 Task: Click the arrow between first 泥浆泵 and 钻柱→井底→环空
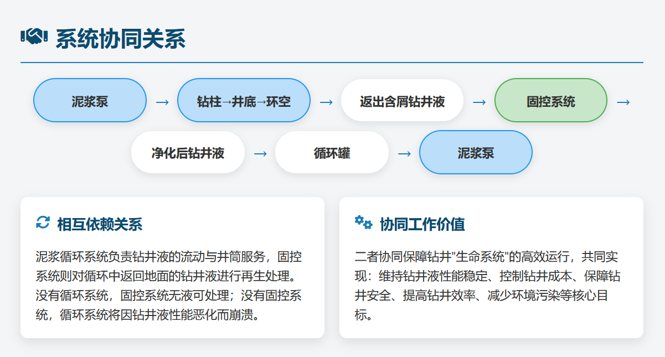click(x=162, y=102)
